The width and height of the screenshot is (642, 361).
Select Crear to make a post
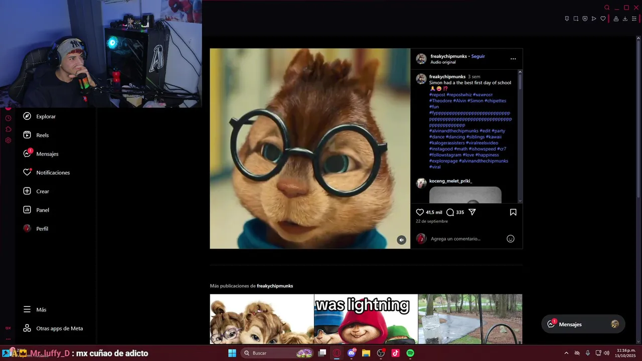click(x=36, y=191)
